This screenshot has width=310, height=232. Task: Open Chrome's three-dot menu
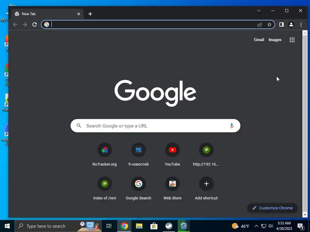[x=301, y=24]
